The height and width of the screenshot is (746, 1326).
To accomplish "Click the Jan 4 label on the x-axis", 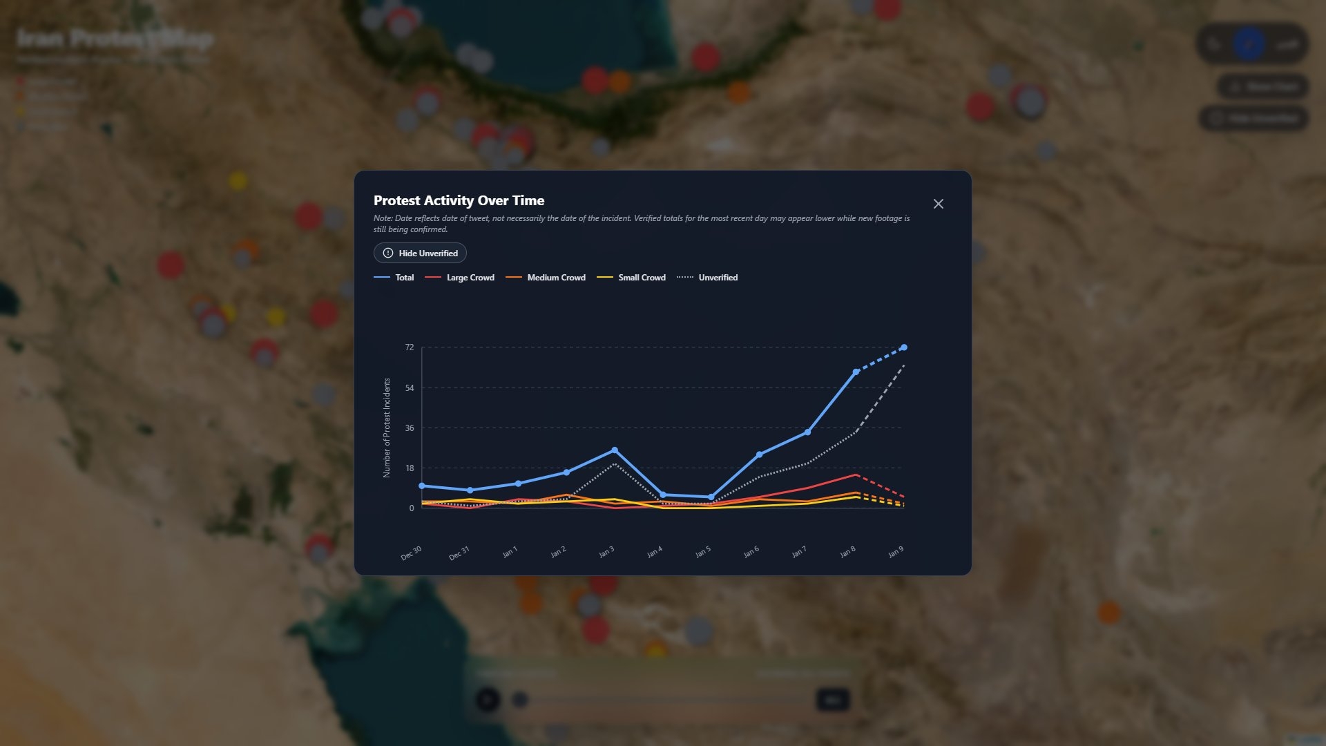I will pos(655,552).
